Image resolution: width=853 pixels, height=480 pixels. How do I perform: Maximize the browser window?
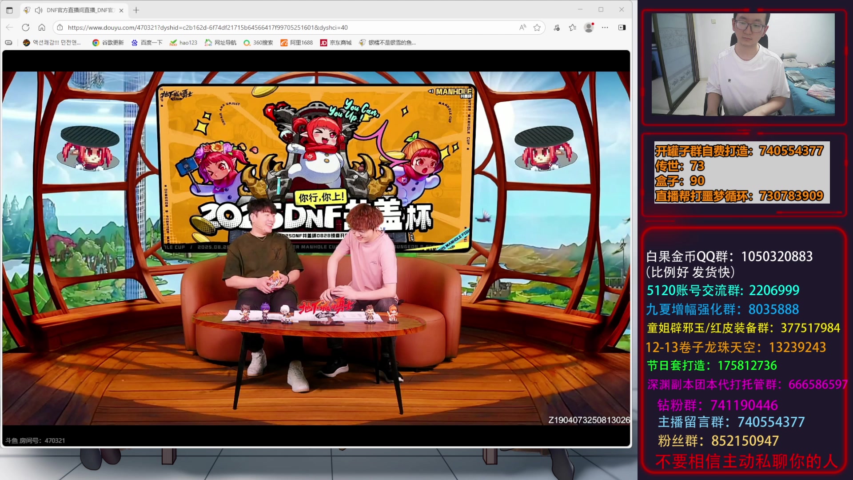click(601, 9)
